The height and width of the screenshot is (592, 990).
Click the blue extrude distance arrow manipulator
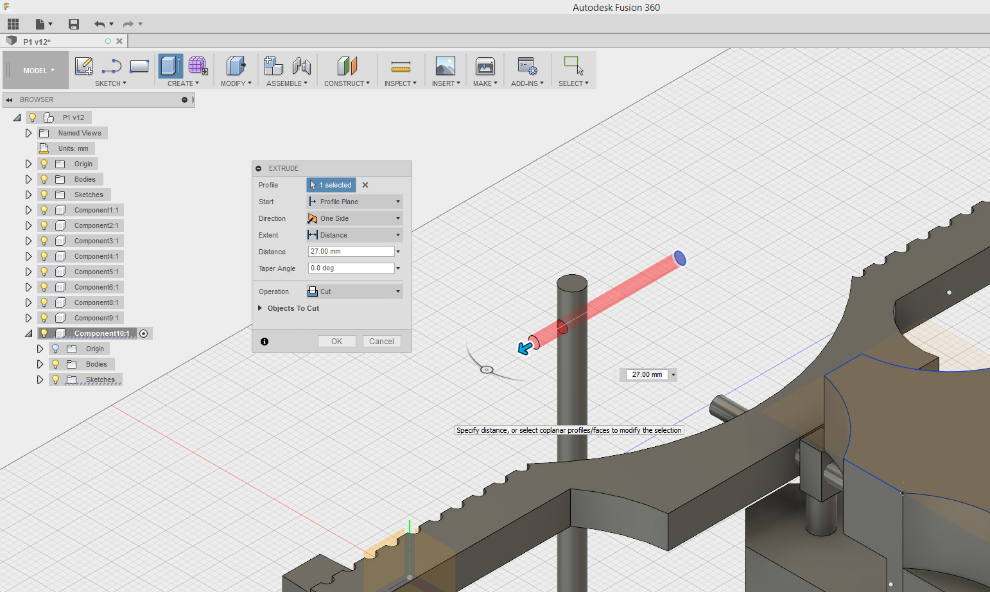525,347
